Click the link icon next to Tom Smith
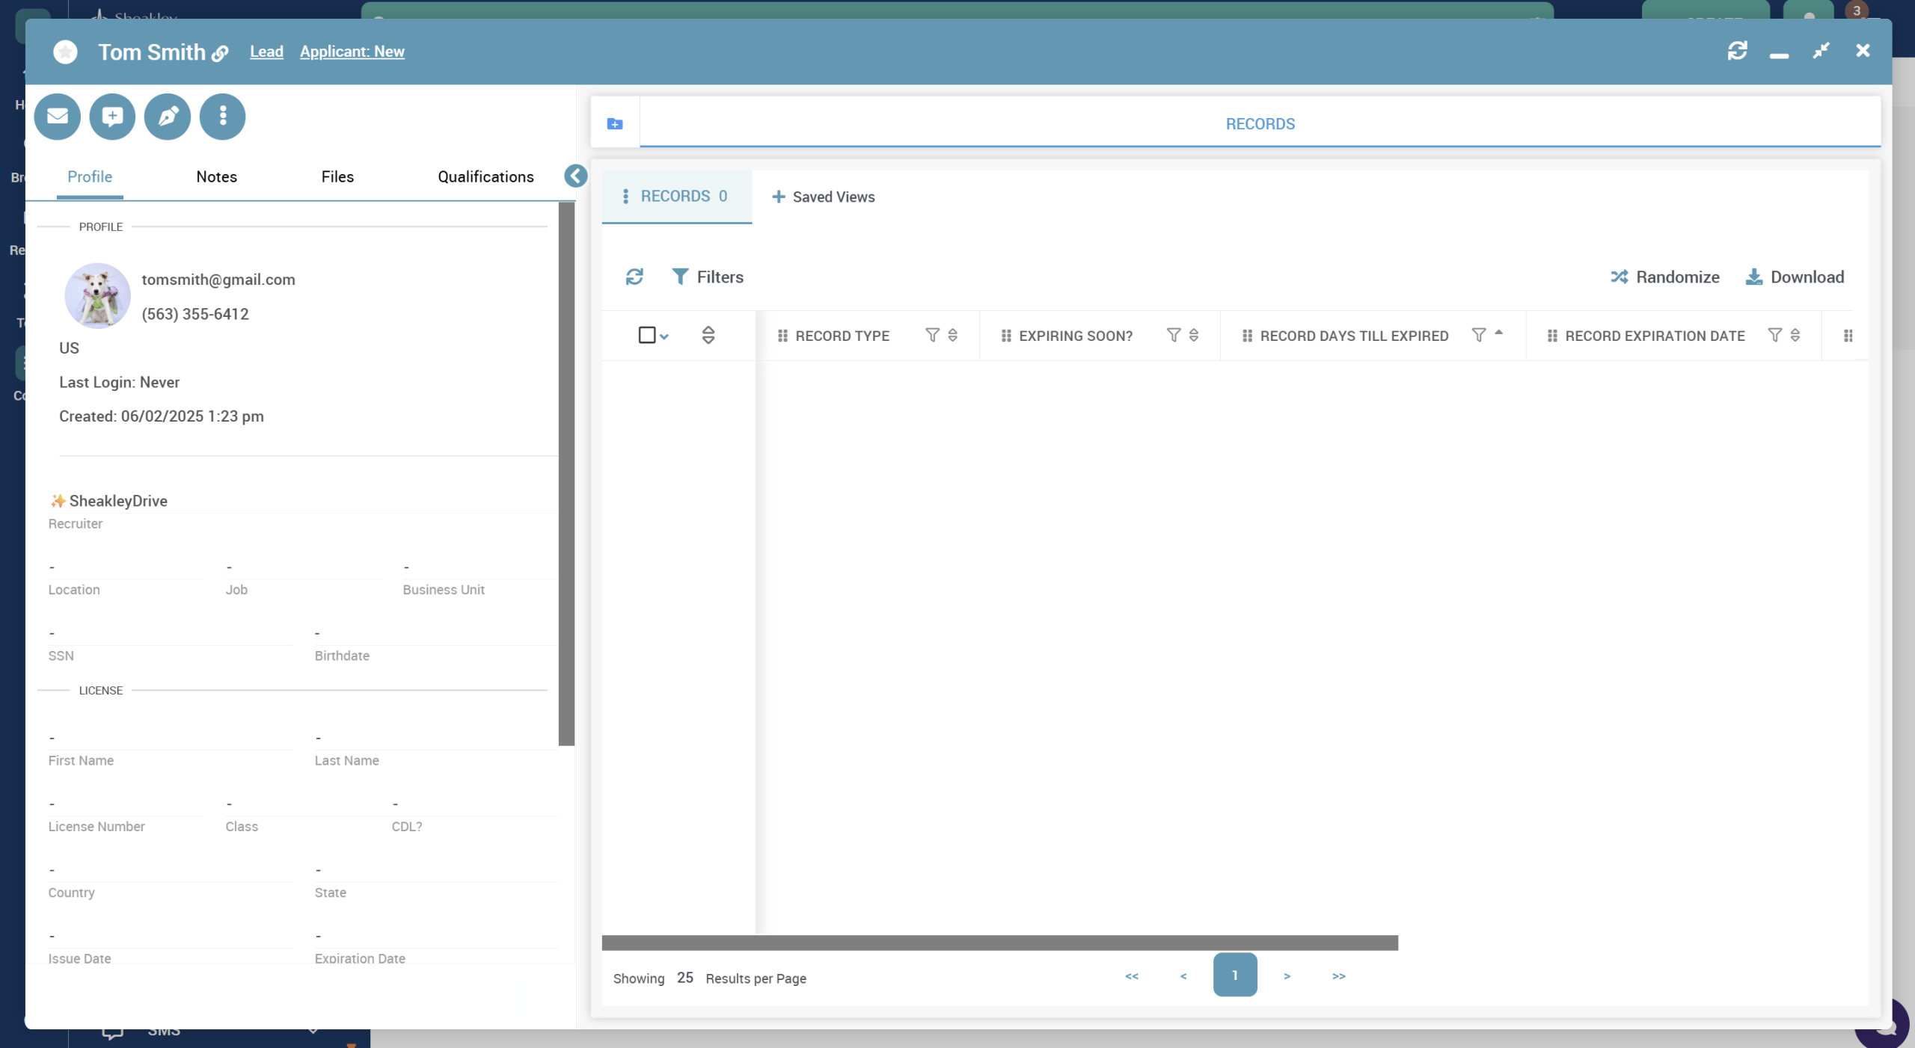Viewport: 1915px width, 1048px height. point(220,54)
